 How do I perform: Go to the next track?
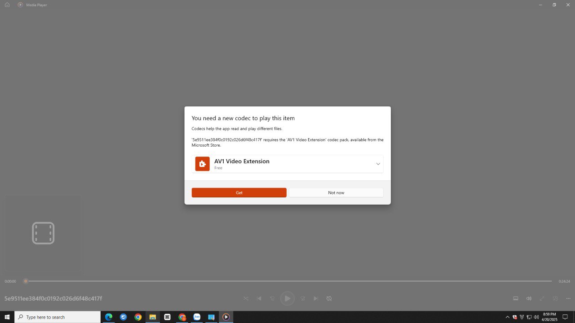coord(316,298)
